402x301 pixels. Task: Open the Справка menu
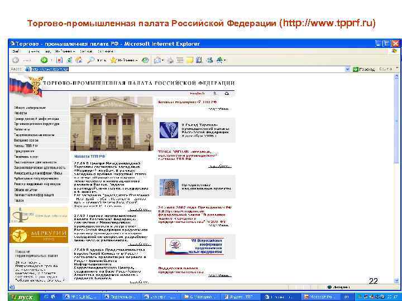pyautogui.click(x=105, y=51)
